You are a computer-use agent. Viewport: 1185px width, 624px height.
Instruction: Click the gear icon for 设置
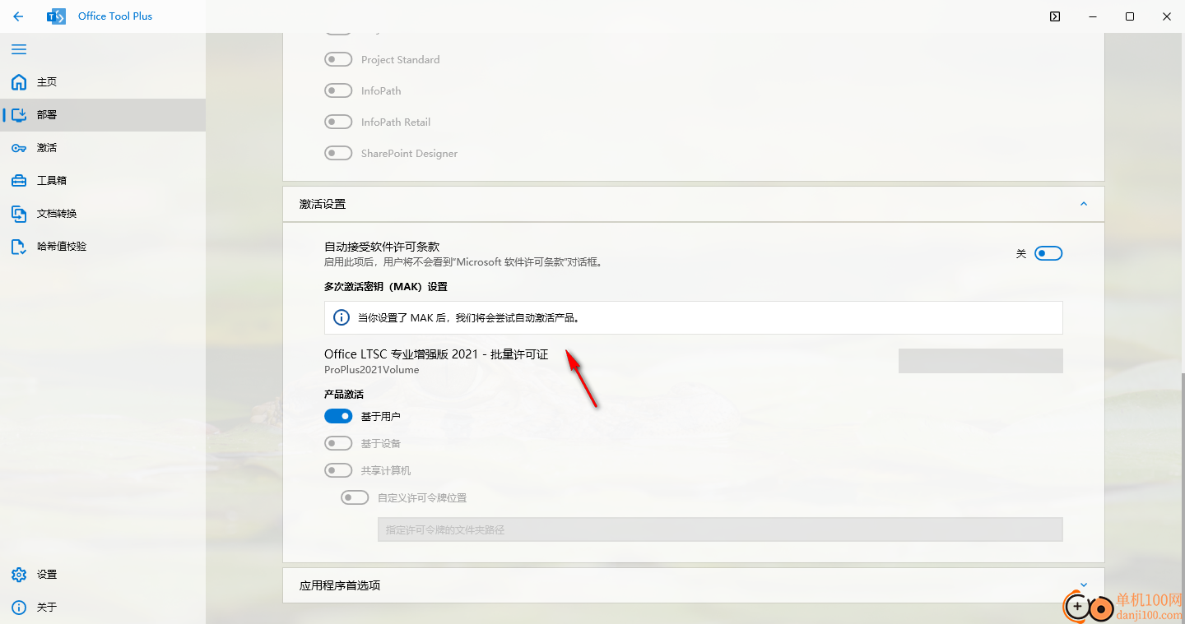click(x=19, y=575)
